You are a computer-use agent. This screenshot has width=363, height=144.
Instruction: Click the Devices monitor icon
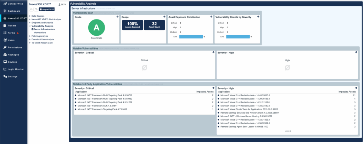(x=5, y=62)
